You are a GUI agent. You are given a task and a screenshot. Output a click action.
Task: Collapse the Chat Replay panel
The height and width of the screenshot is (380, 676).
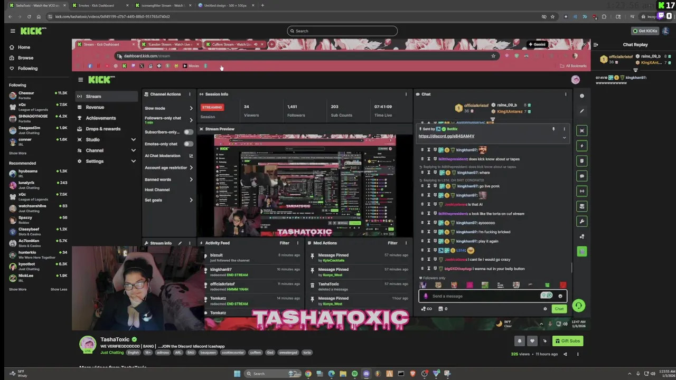[595, 45]
